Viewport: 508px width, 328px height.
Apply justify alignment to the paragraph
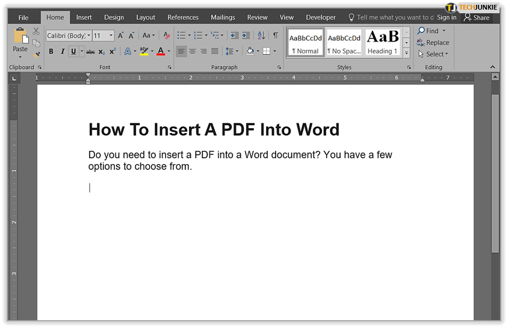pos(214,52)
